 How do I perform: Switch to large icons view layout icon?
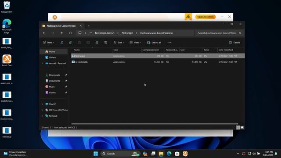[242, 128]
